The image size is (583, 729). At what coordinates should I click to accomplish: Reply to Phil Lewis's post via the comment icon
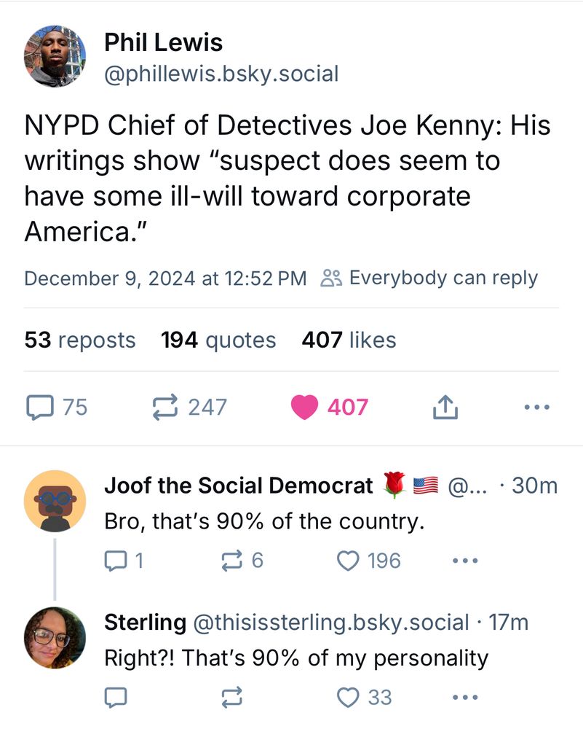[39, 407]
